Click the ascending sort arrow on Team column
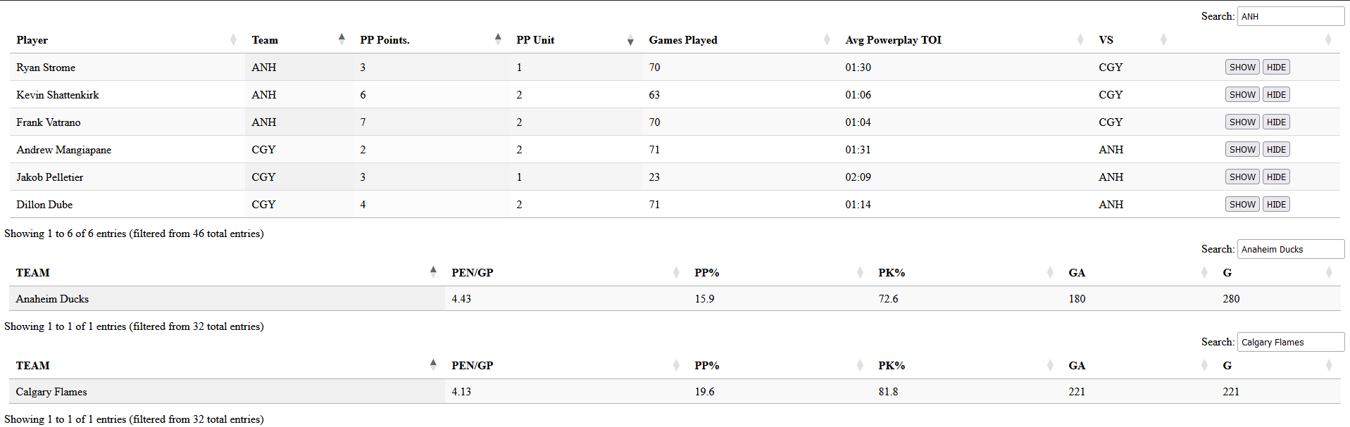Viewport: 1350px width, 427px height. (342, 36)
